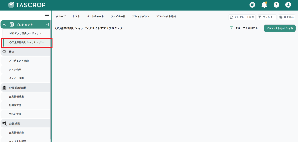
Task: Select SNSアプリ開発プロジェクト in sidebar
Action: (25, 33)
